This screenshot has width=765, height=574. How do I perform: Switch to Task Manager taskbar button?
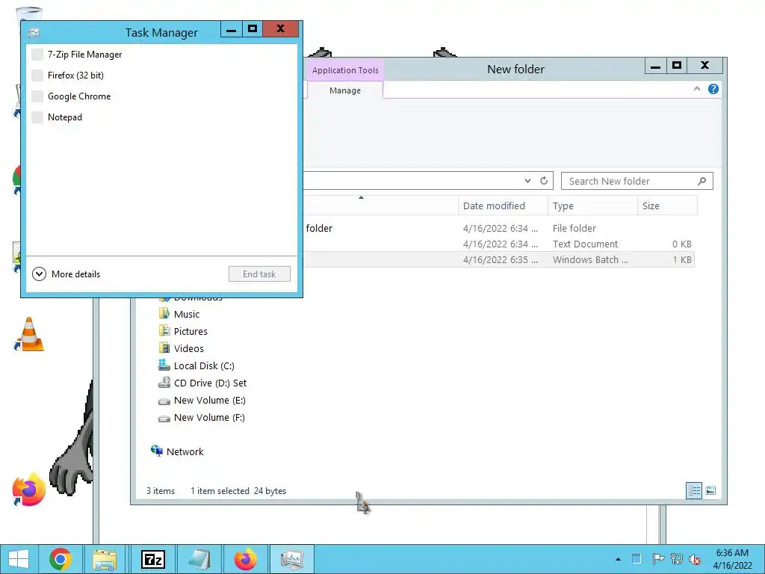click(x=292, y=559)
